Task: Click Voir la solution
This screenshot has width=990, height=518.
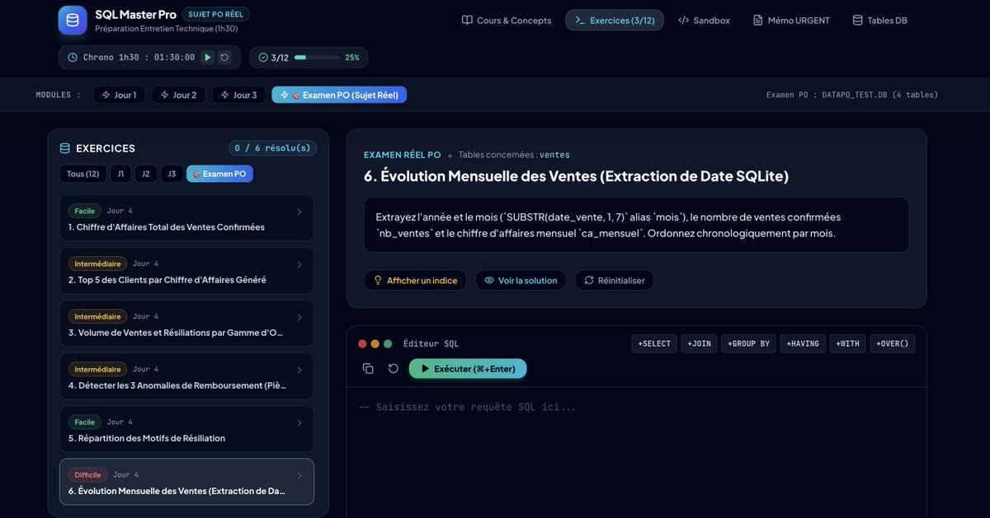Action: click(521, 280)
